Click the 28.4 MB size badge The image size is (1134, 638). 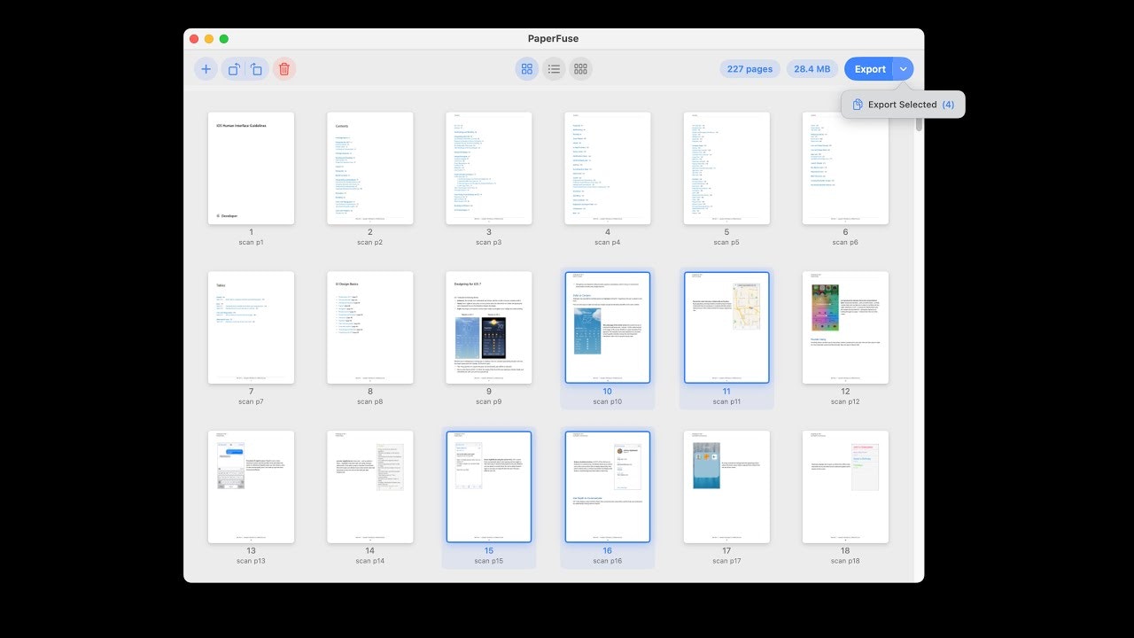click(x=812, y=69)
